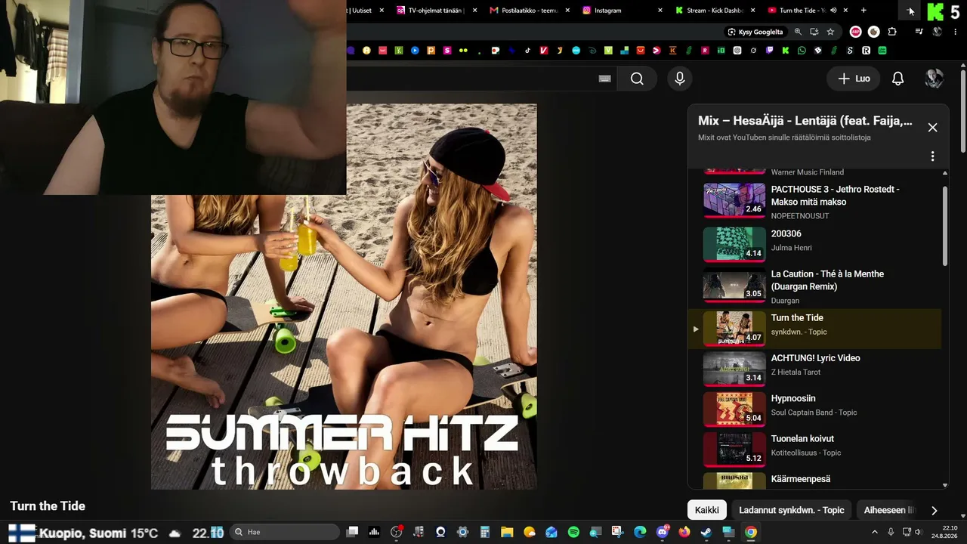Open the Adblock Plus extension icon
The width and height of the screenshot is (967, 544).
(855, 32)
